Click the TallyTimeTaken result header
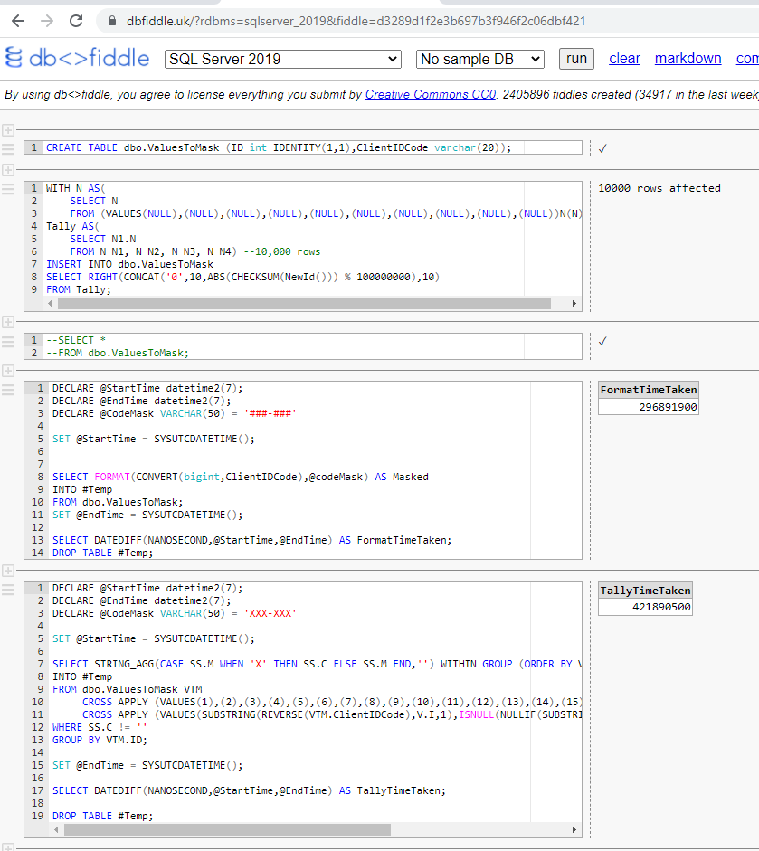Viewport: 759px width, 851px height. pos(645,591)
